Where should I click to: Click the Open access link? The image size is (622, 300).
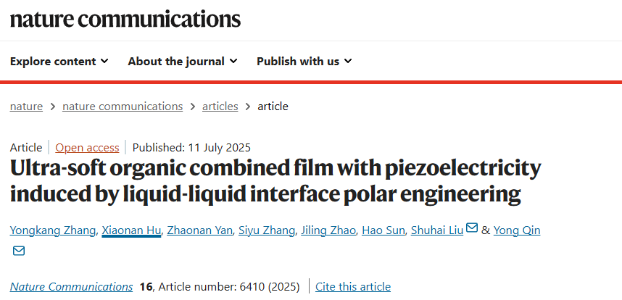pyautogui.click(x=87, y=147)
